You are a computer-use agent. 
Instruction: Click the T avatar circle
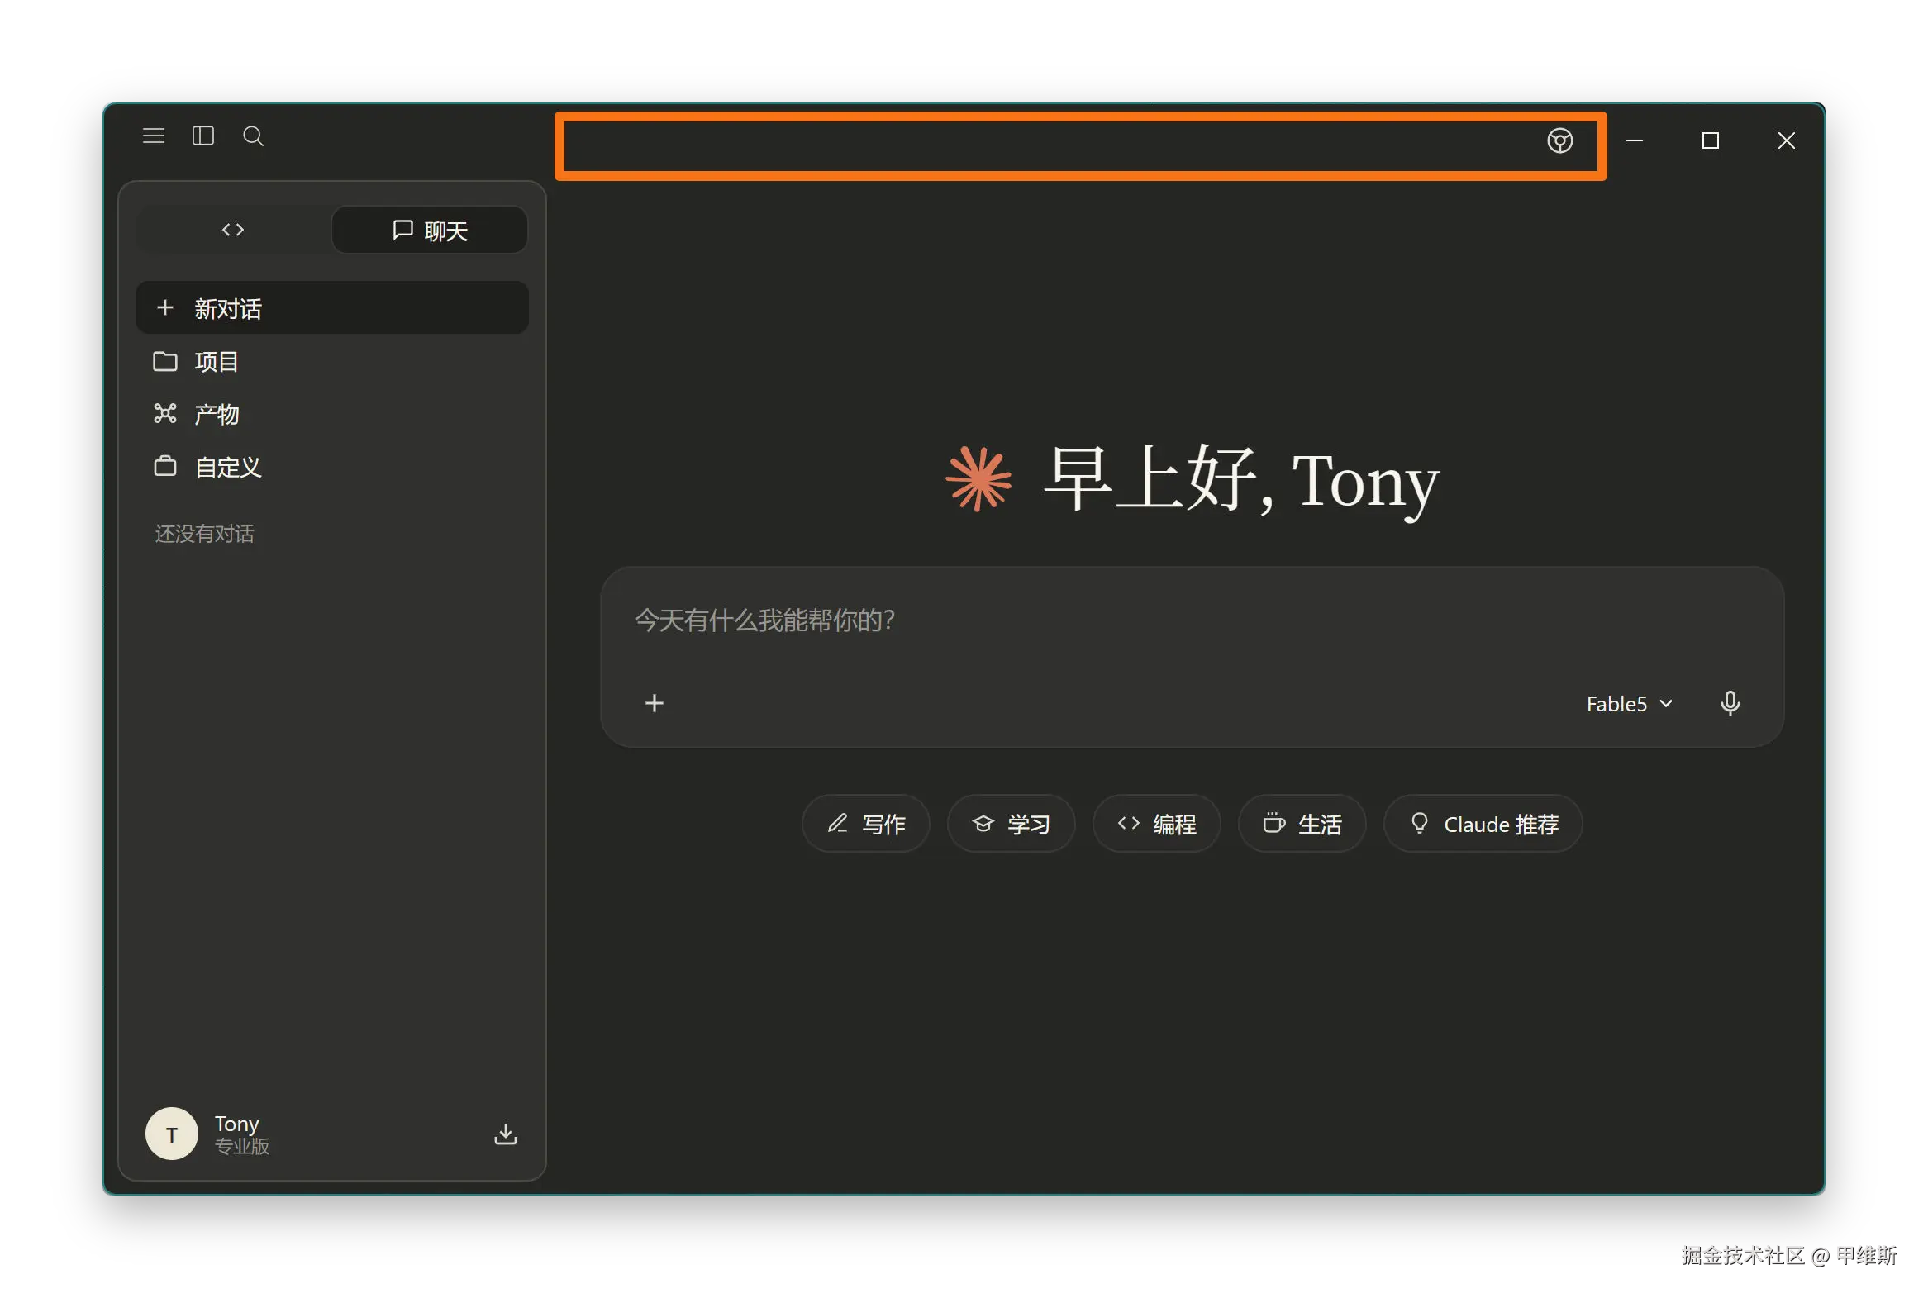tap(171, 1134)
